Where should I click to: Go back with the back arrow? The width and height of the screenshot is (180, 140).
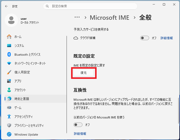click(x=6, y=6)
